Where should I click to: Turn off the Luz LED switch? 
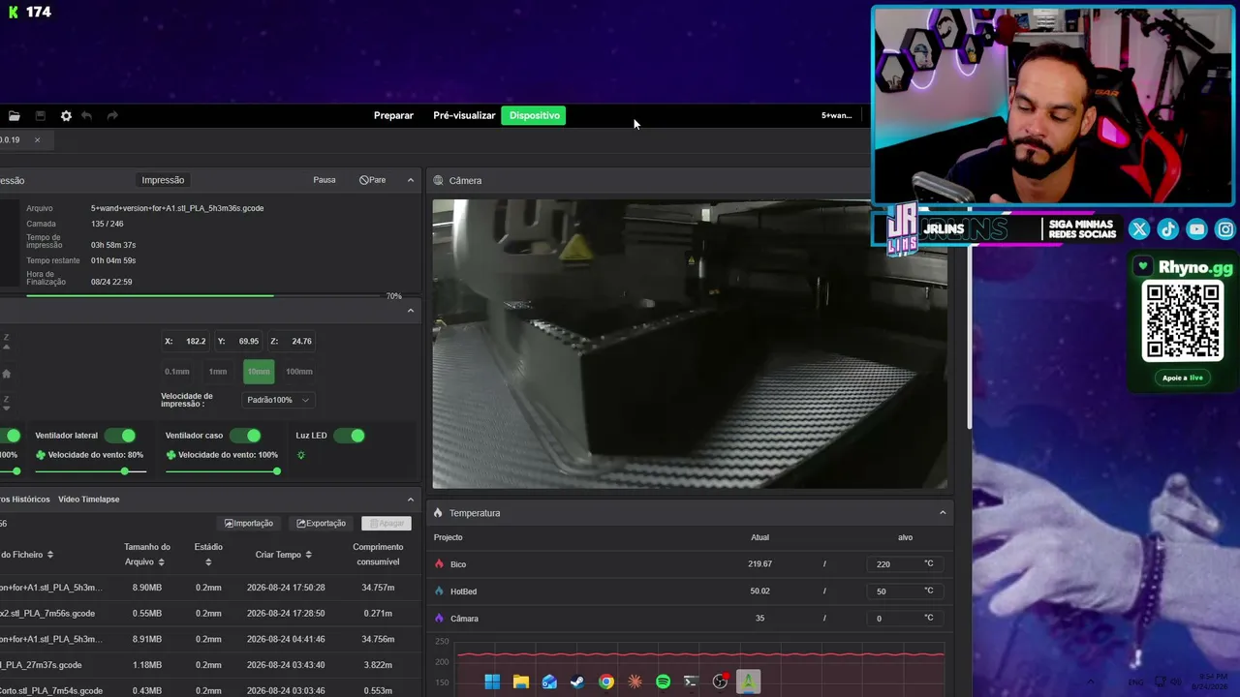pos(350,436)
